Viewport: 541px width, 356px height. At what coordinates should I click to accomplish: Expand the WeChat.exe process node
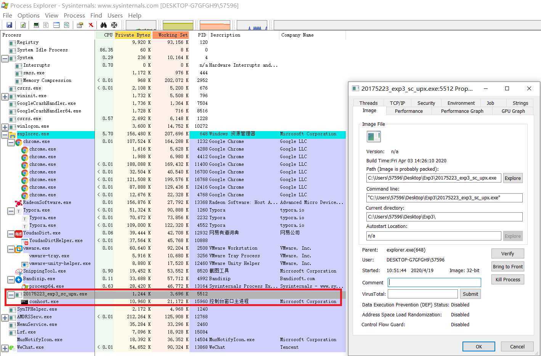[x=5, y=348]
